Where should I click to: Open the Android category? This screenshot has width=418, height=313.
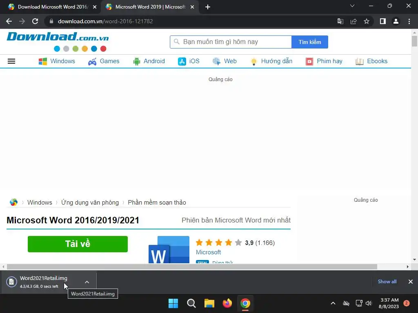(149, 61)
